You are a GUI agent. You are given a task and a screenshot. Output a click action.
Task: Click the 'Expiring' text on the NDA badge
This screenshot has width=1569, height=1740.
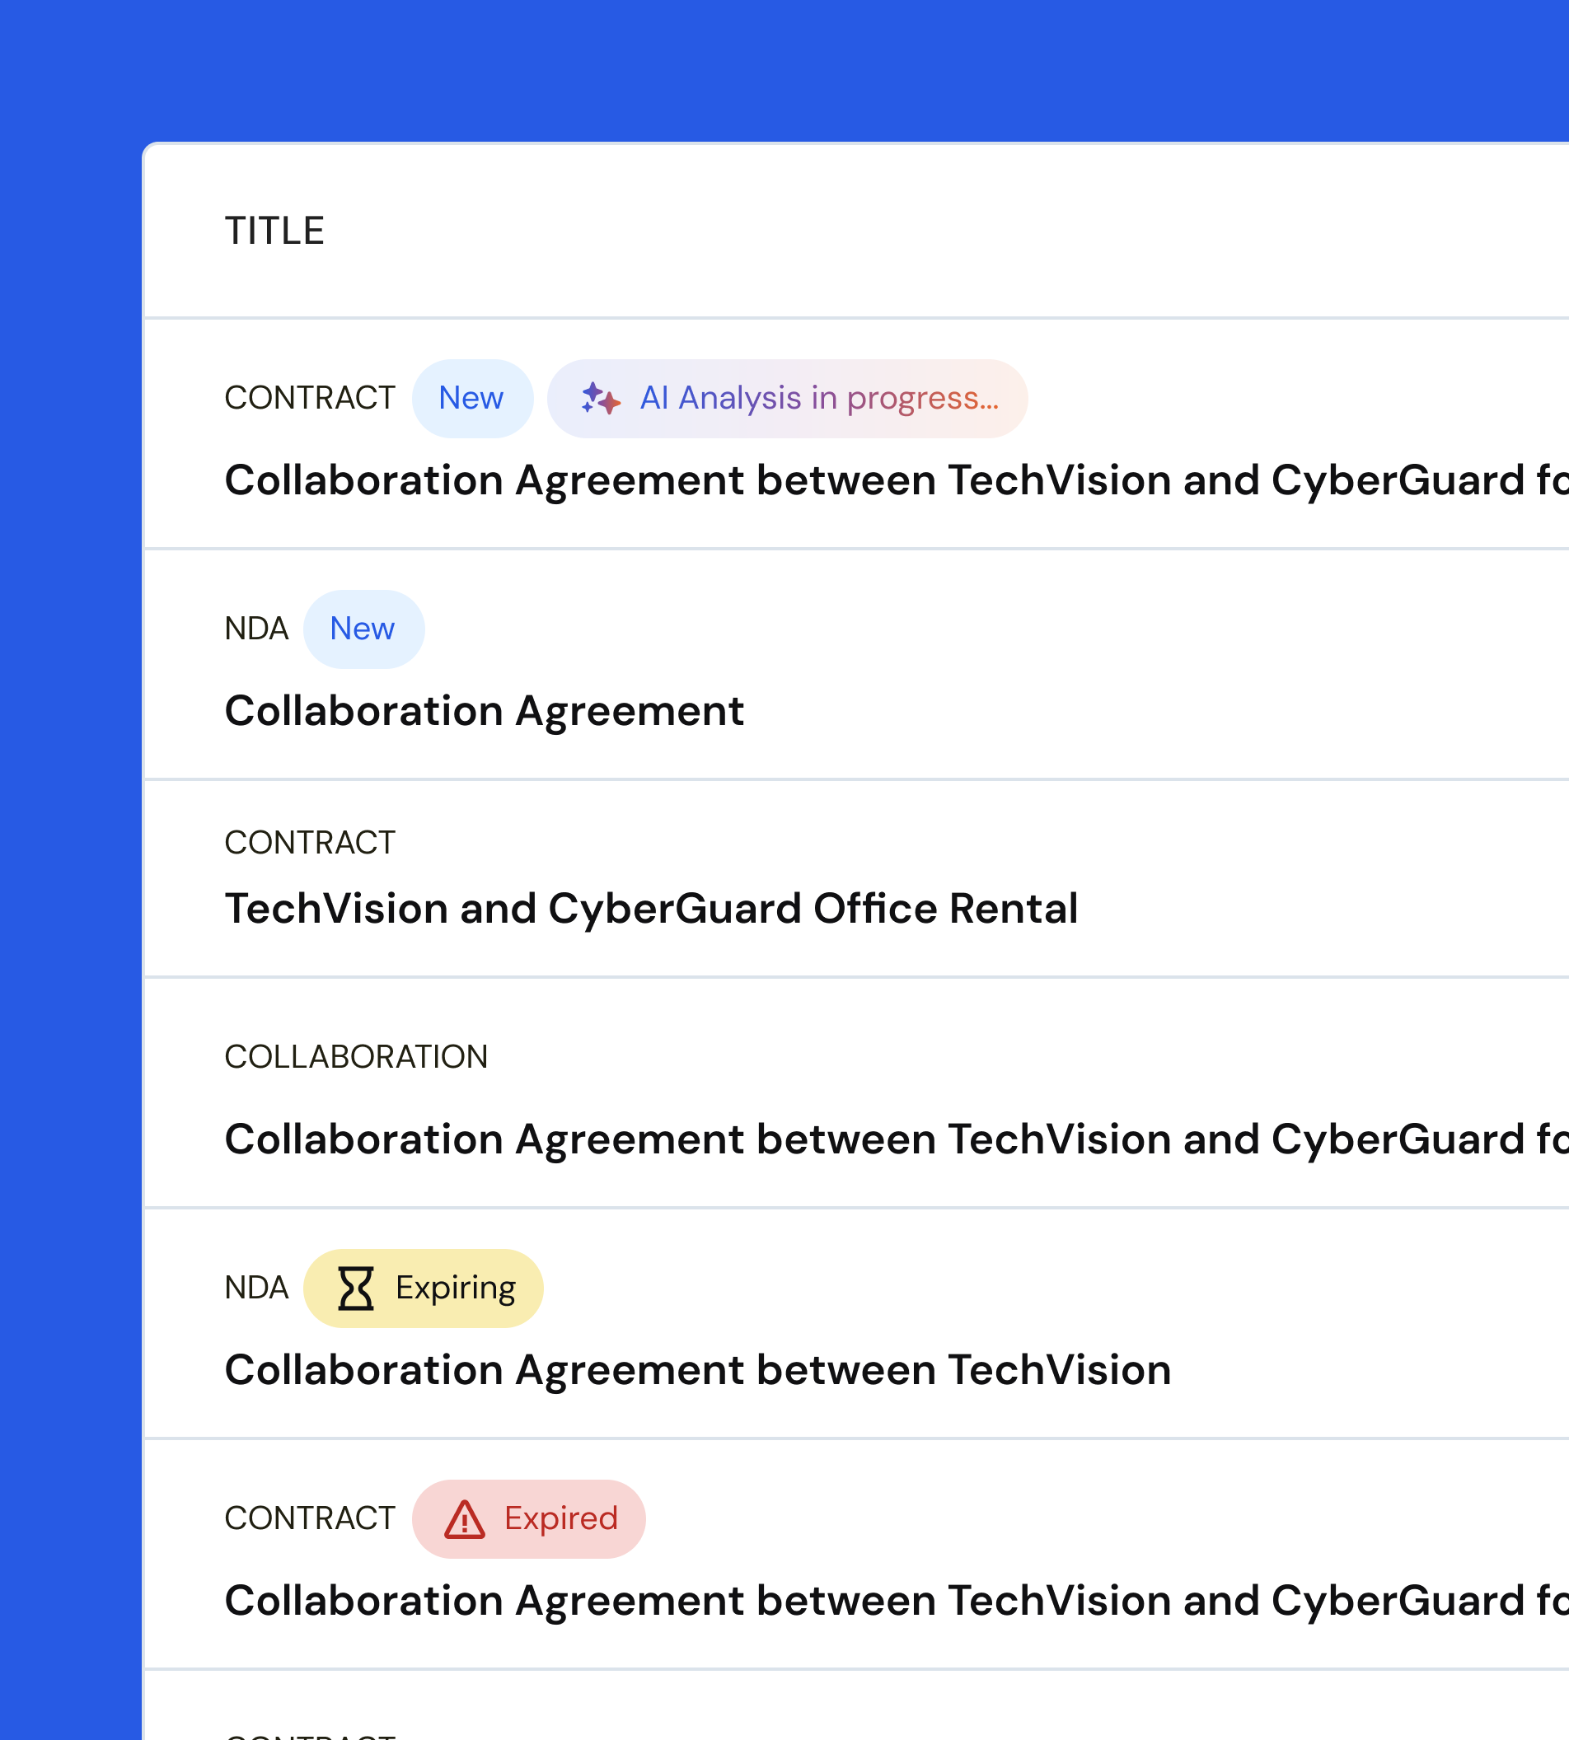pyautogui.click(x=455, y=1289)
